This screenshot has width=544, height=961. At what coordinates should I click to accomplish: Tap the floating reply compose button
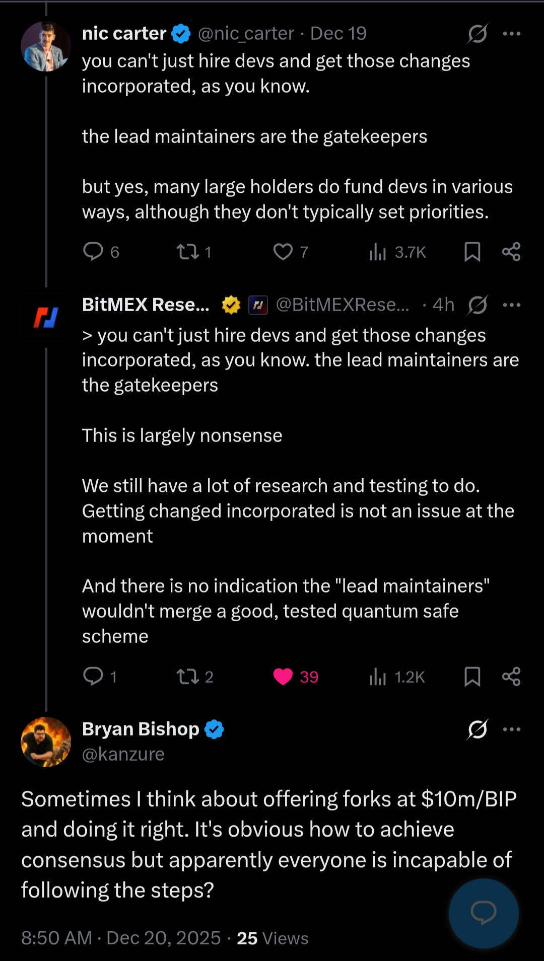pyautogui.click(x=484, y=913)
